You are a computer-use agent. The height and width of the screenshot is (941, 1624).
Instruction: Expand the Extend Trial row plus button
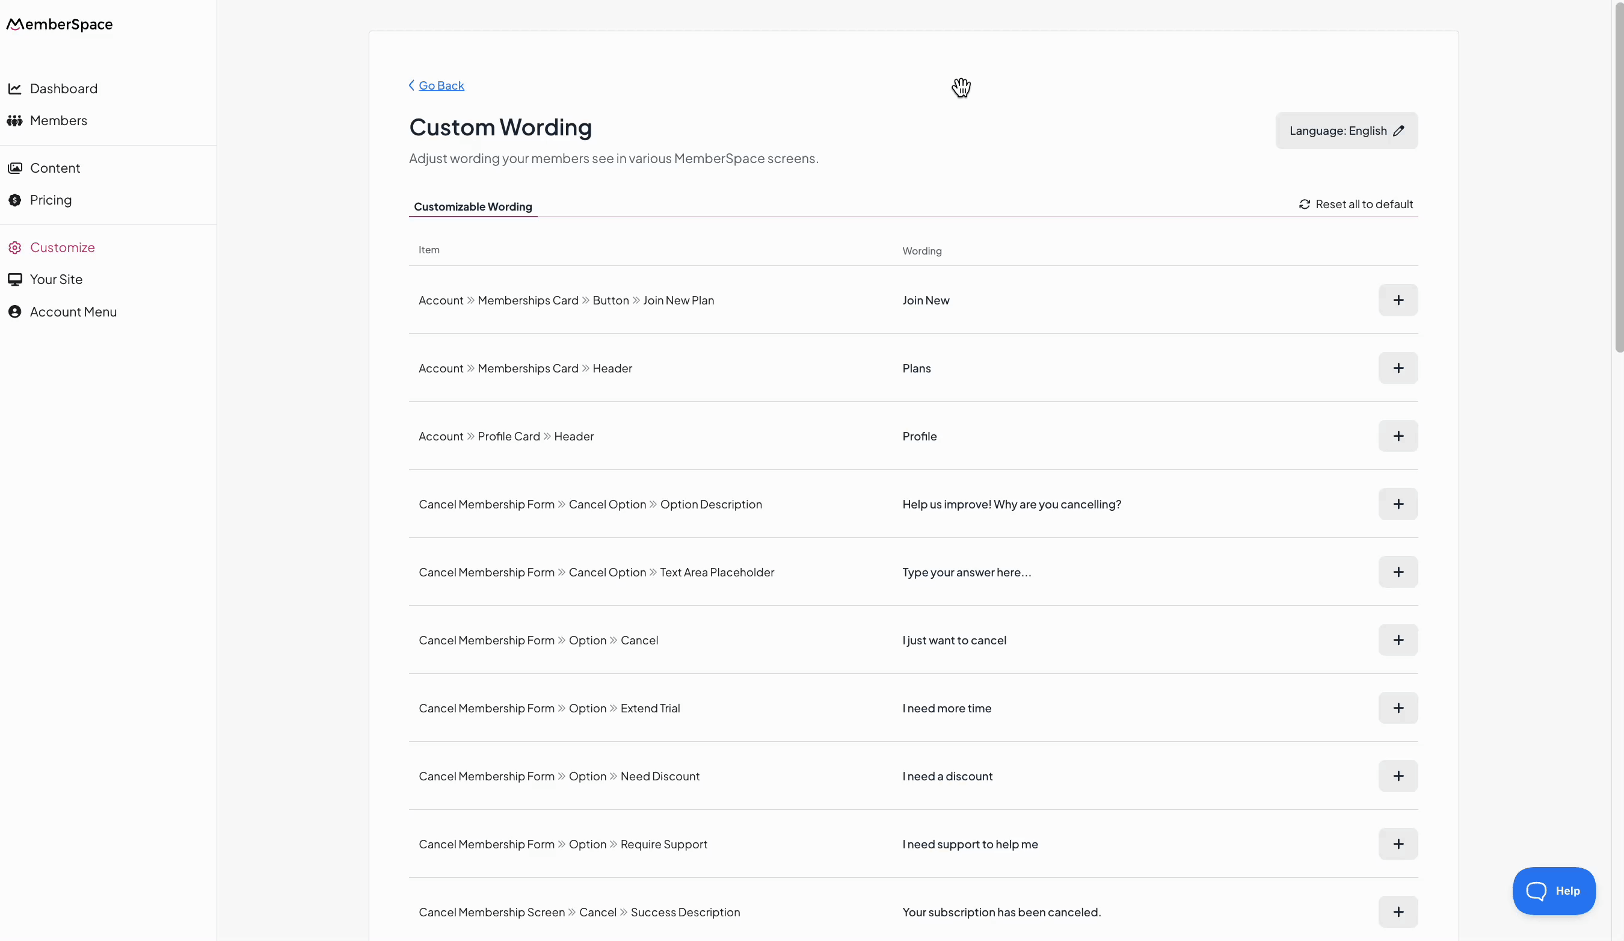click(x=1398, y=708)
